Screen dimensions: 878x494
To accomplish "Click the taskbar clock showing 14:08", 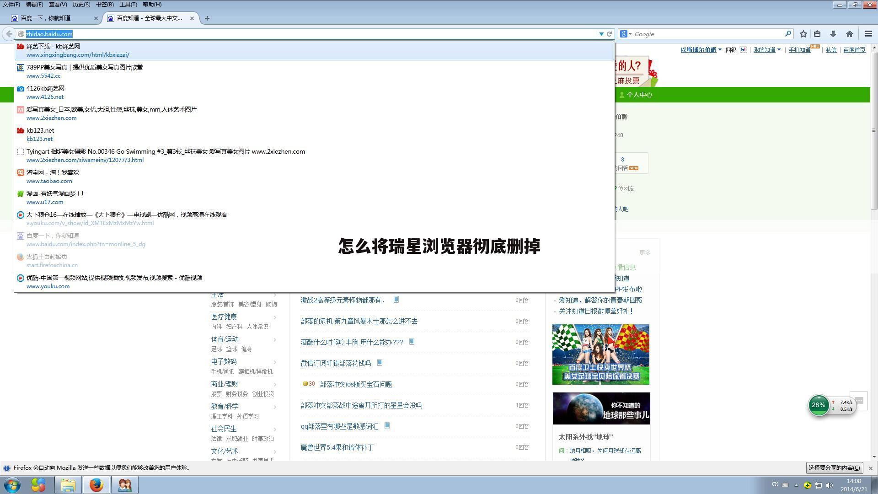I will pyautogui.click(x=854, y=485).
